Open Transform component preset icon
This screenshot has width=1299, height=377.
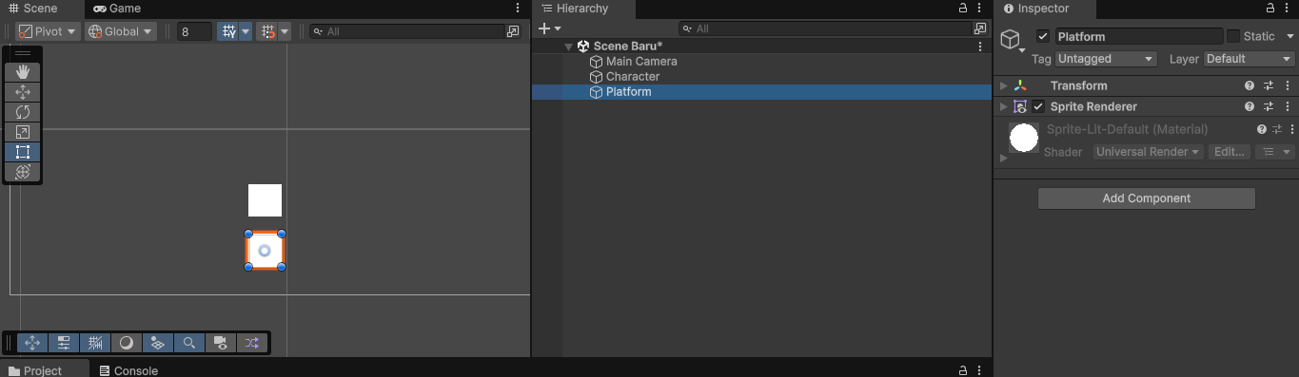coord(1269,85)
